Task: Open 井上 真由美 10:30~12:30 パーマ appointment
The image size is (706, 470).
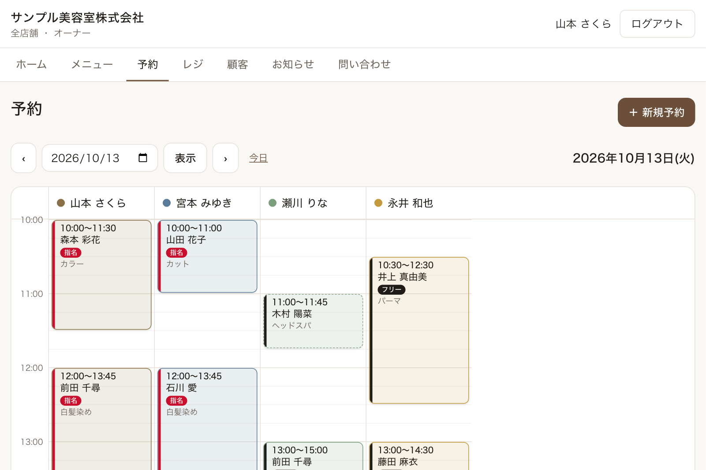Action: click(x=419, y=330)
